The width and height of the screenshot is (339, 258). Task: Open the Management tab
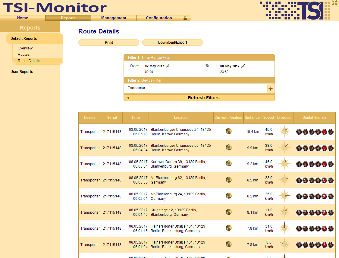click(114, 18)
